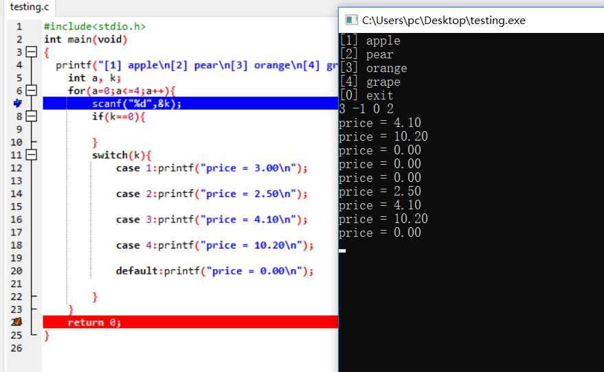Screen dimensions: 604x372
Task: Click the int a, k; declaration
Action: pyautogui.click(x=94, y=78)
